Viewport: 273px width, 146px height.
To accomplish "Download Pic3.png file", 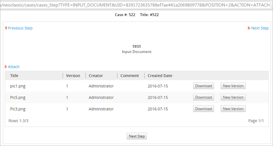I will pos(204,109).
